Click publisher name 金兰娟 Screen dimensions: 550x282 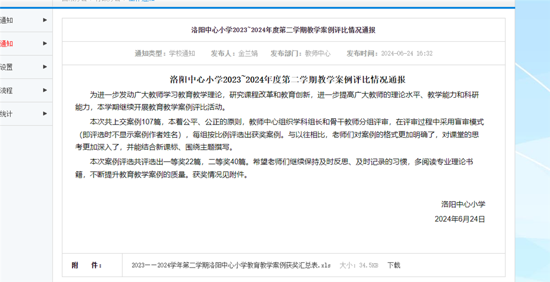click(248, 54)
